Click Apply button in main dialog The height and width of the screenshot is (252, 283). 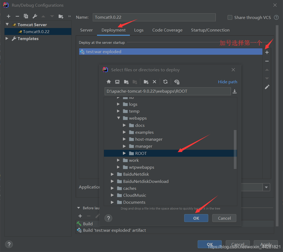coord(266,245)
